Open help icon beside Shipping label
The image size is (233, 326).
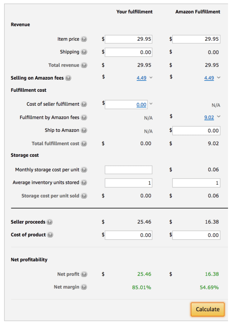click(84, 52)
